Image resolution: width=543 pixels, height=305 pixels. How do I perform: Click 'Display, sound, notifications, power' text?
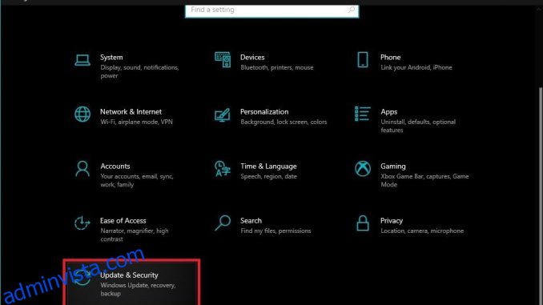pos(139,71)
